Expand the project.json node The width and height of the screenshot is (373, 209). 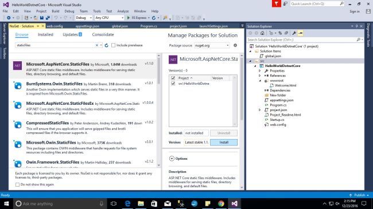point(260,110)
